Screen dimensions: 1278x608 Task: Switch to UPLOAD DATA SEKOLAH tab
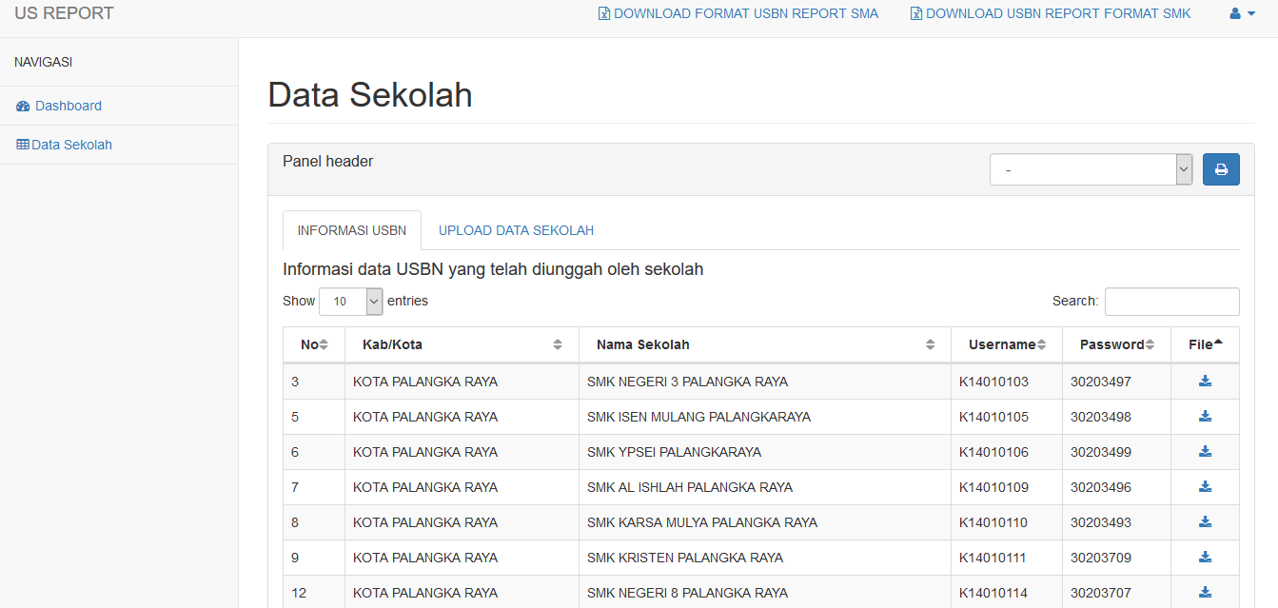tap(516, 230)
